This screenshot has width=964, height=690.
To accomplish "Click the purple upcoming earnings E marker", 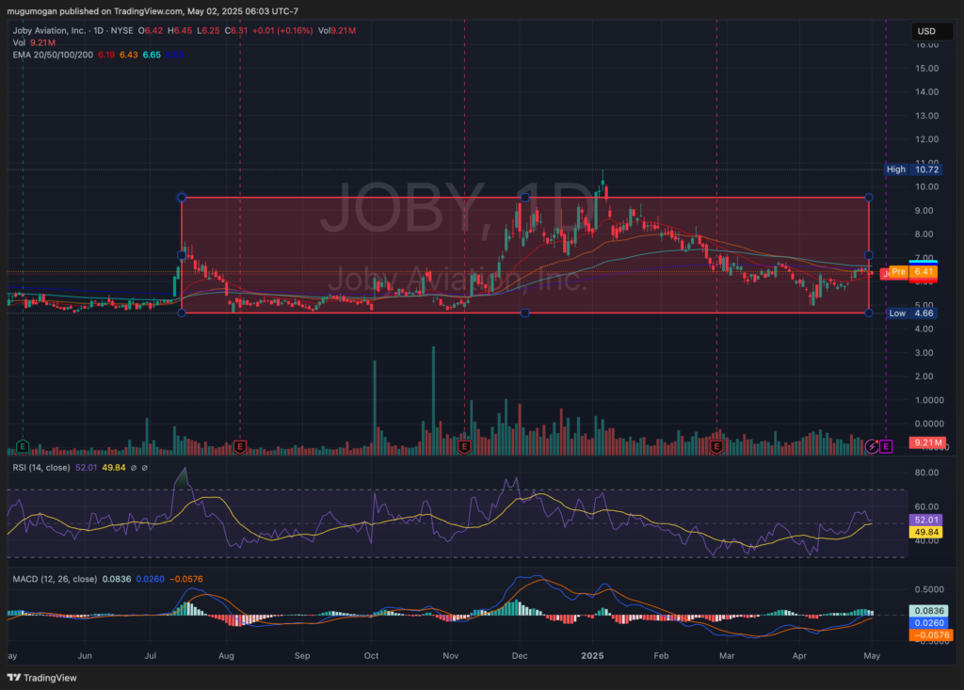I will 886,446.
